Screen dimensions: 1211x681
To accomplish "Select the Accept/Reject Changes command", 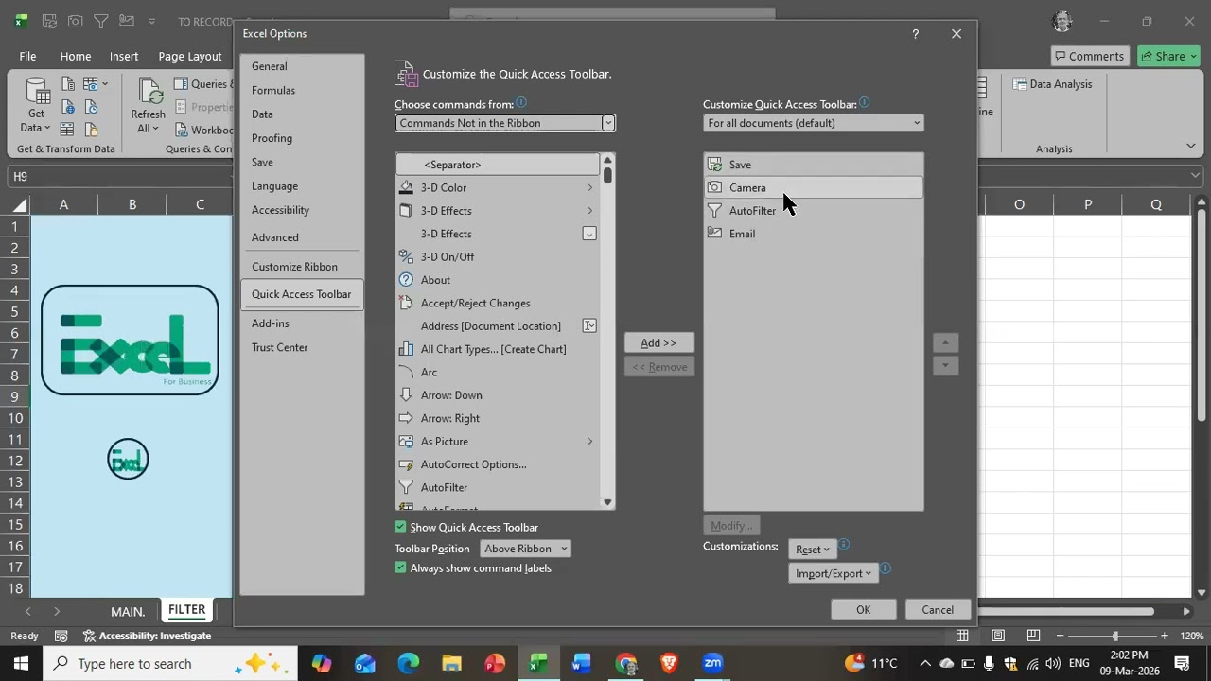I will [498, 303].
